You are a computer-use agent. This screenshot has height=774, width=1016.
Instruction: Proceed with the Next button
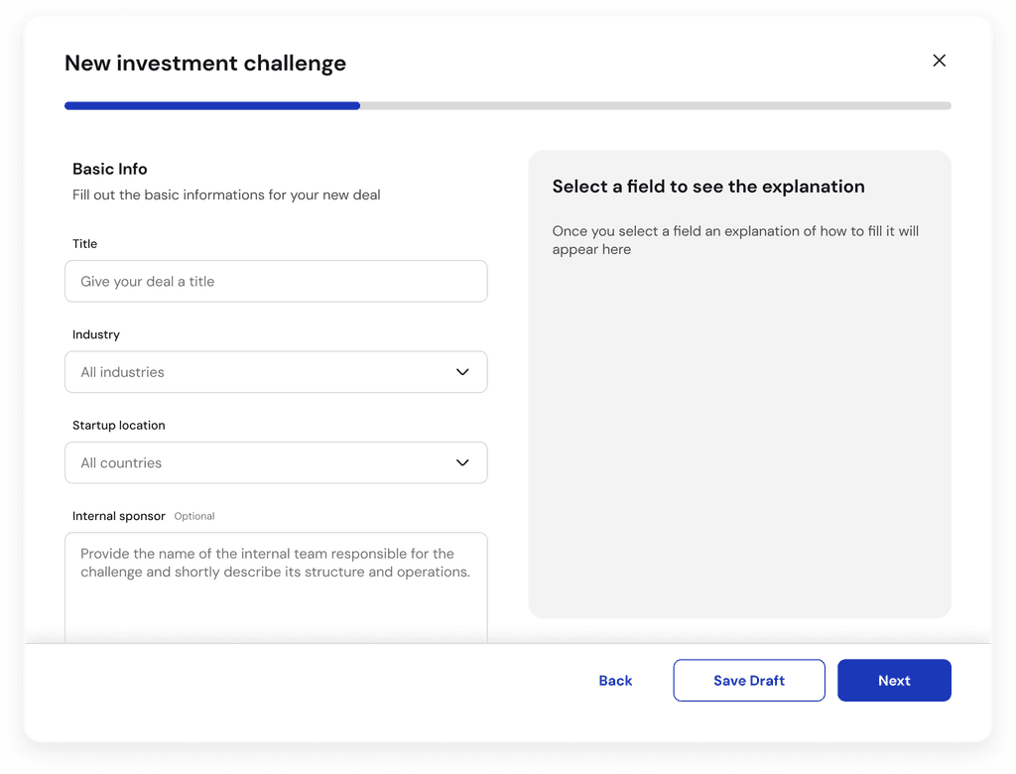click(894, 681)
